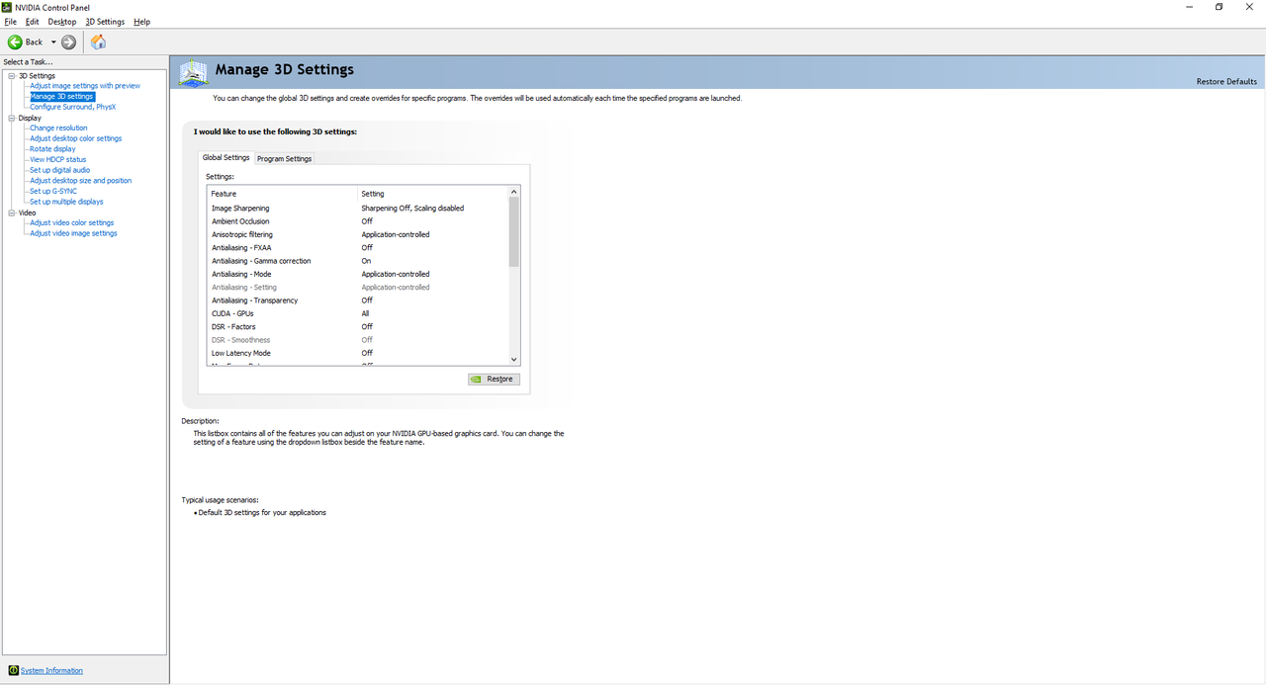This screenshot has height=685, width=1266.
Task: Click the settings list scrollbar thumb
Action: [514, 232]
